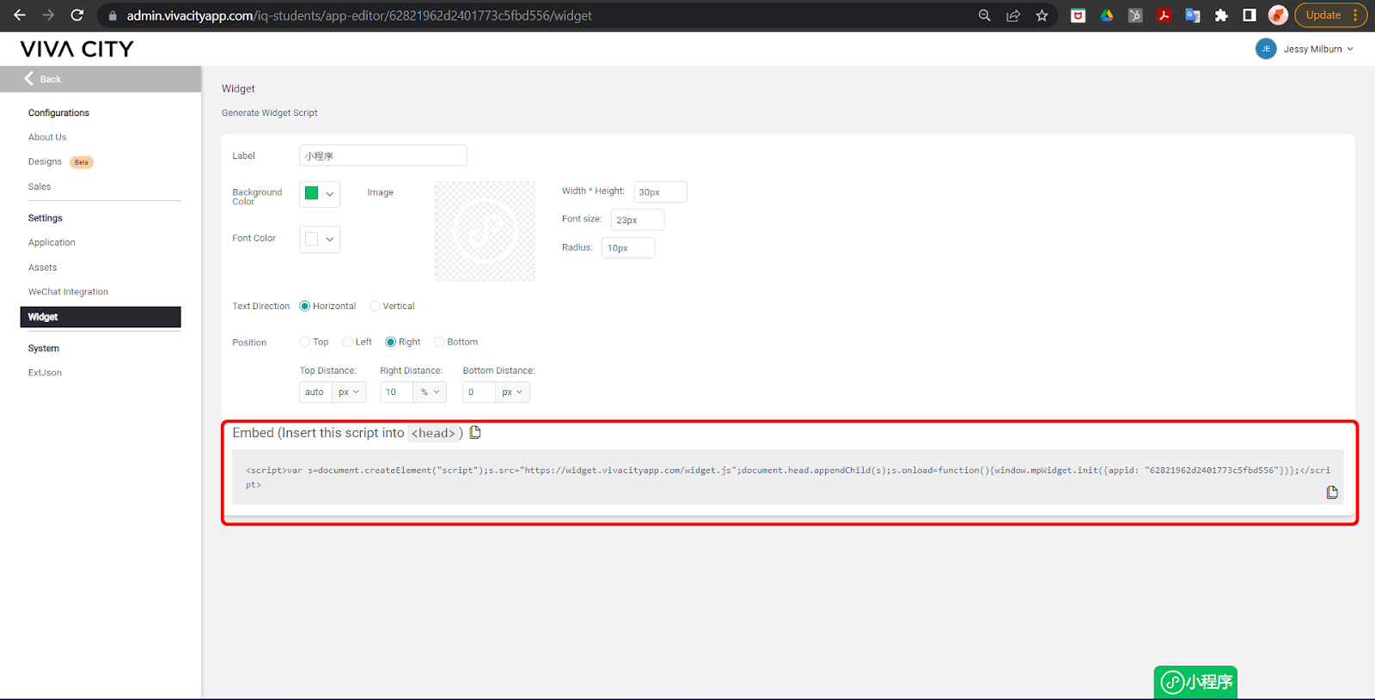The height and width of the screenshot is (700, 1375).
Task: Click the VIVA CITY logo
Action: pyautogui.click(x=77, y=49)
